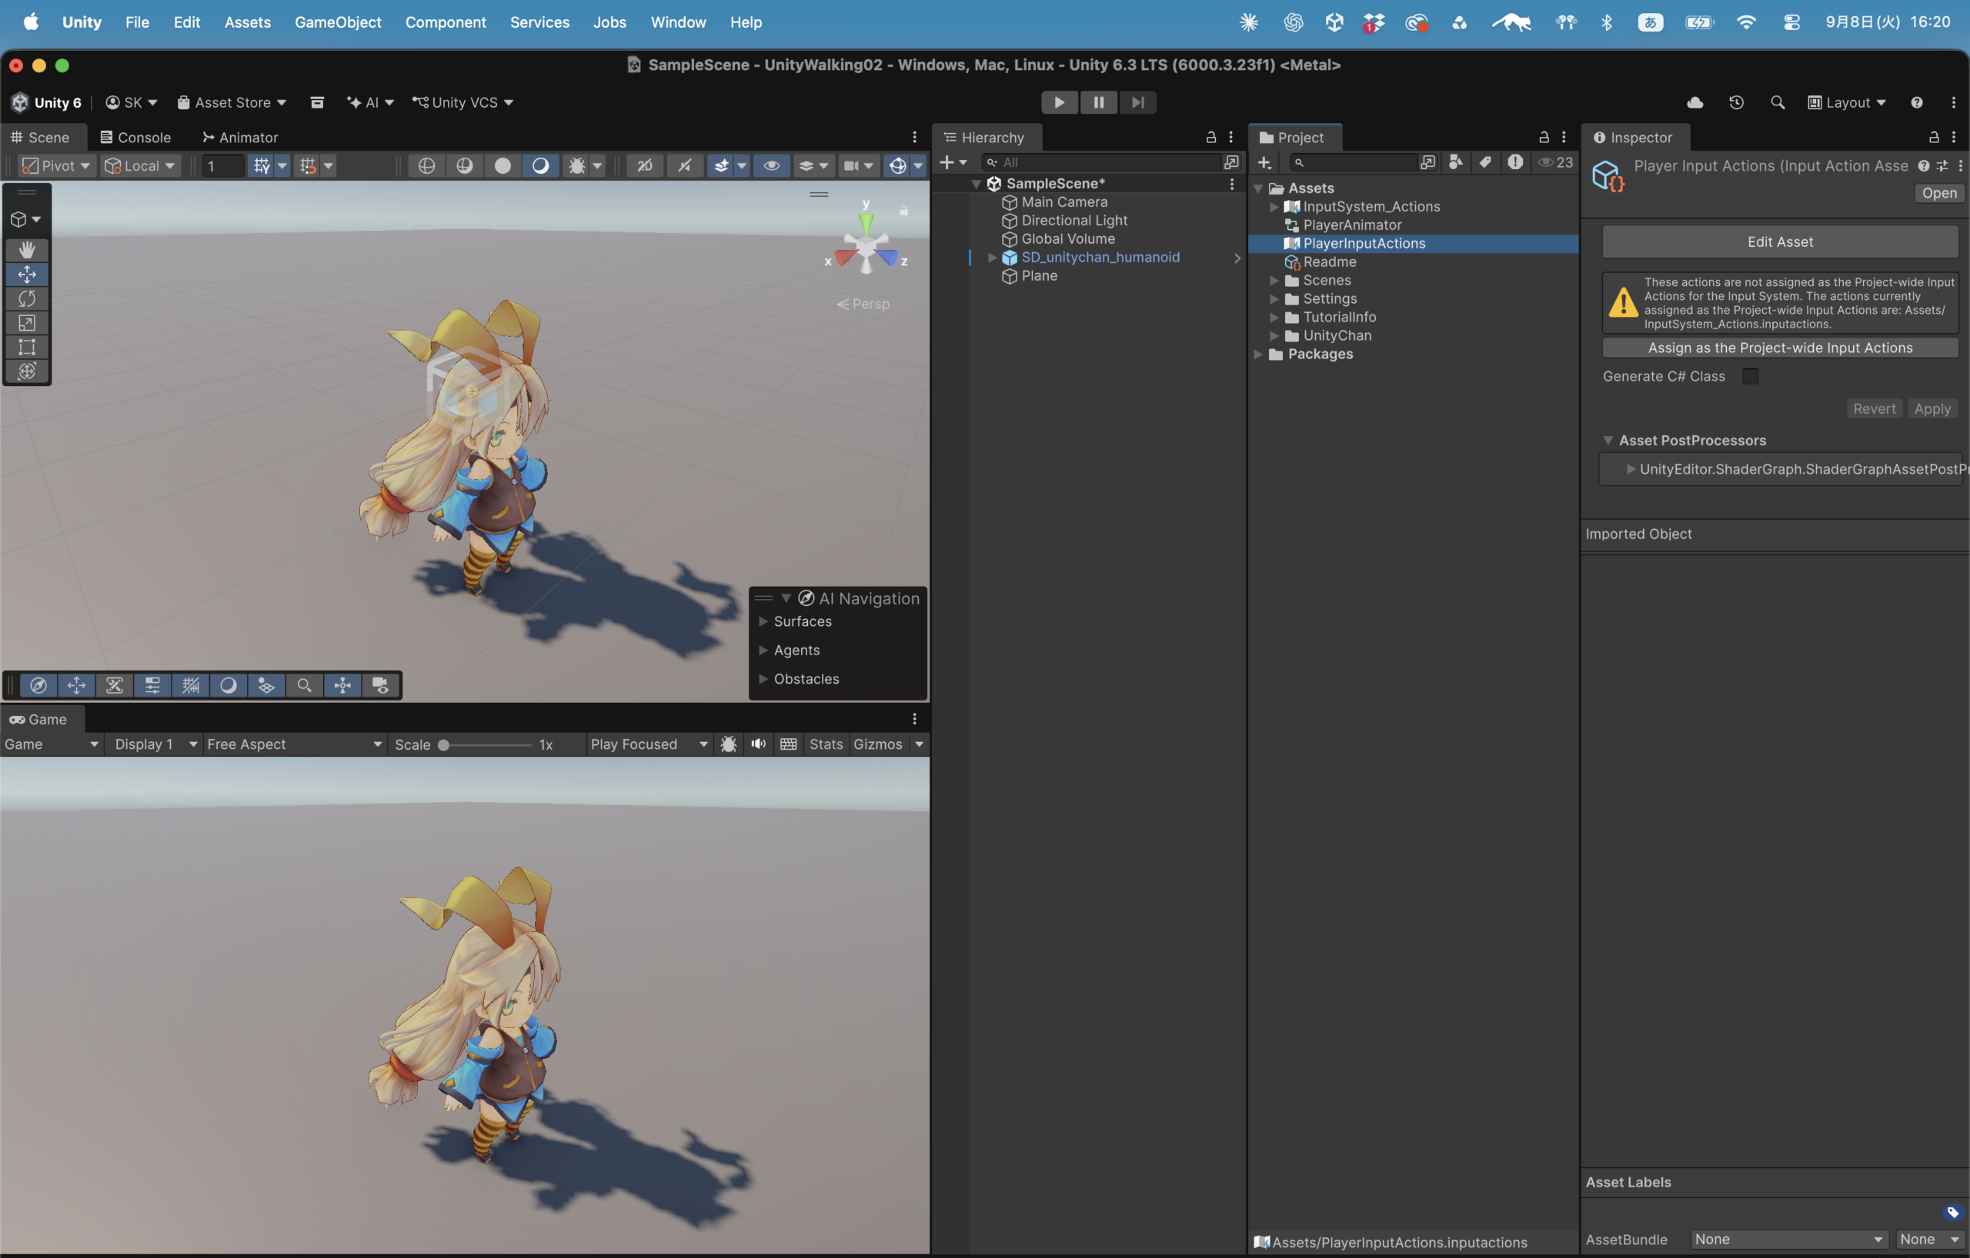Click the overlay camera preview icon
Screen dimensions: 1970x1258
[x=380, y=685]
